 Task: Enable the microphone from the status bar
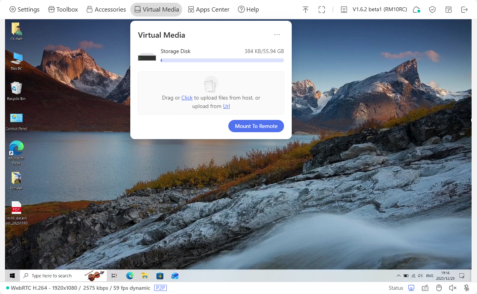pos(466,287)
